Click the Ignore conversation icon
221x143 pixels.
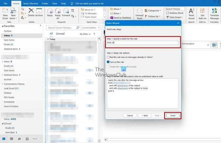[x=22, y=9]
